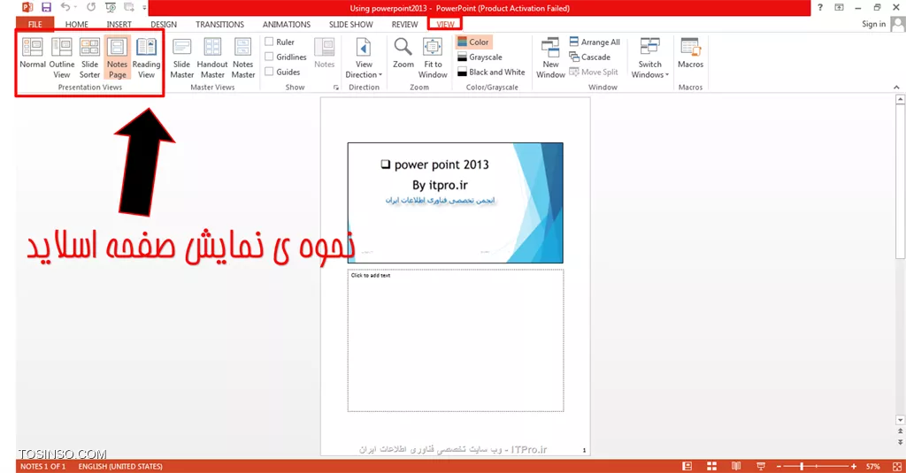This screenshot has height=473, width=906.
Task: Open the REVIEW tab
Action: coord(404,24)
